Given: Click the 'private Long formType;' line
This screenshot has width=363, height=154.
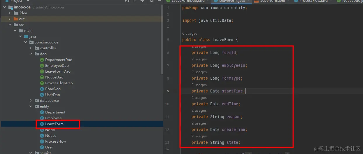Looking at the screenshot, I should pos(217,78).
